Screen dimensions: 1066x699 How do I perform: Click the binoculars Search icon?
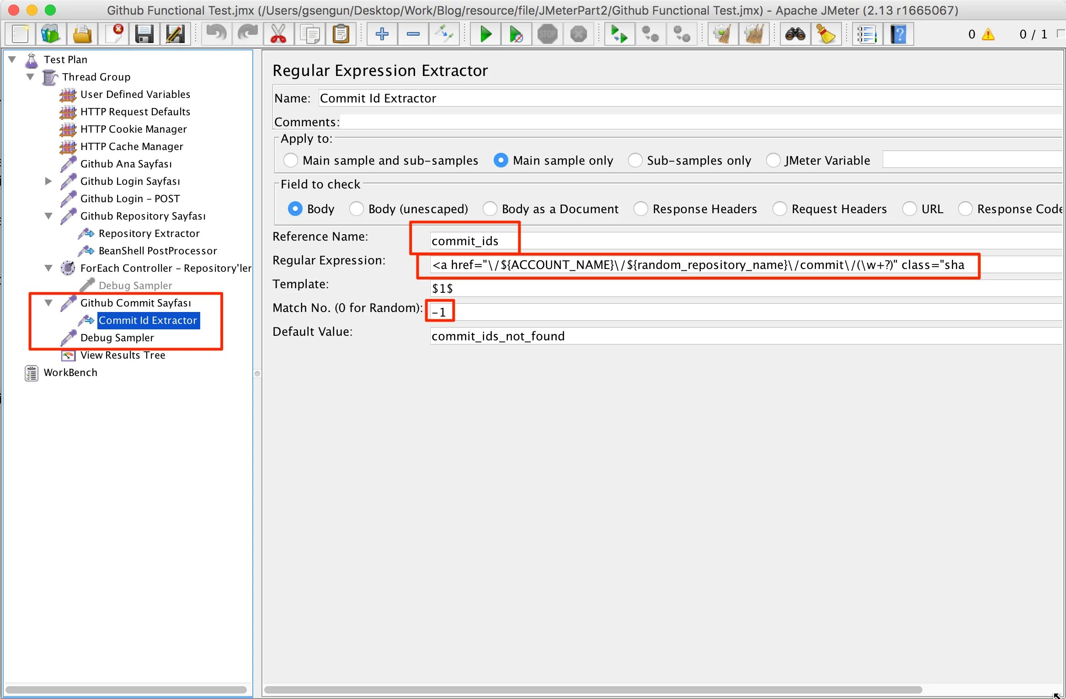tap(795, 34)
